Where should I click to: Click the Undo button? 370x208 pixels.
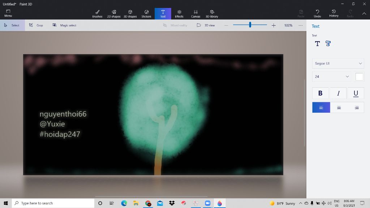pos(317,13)
